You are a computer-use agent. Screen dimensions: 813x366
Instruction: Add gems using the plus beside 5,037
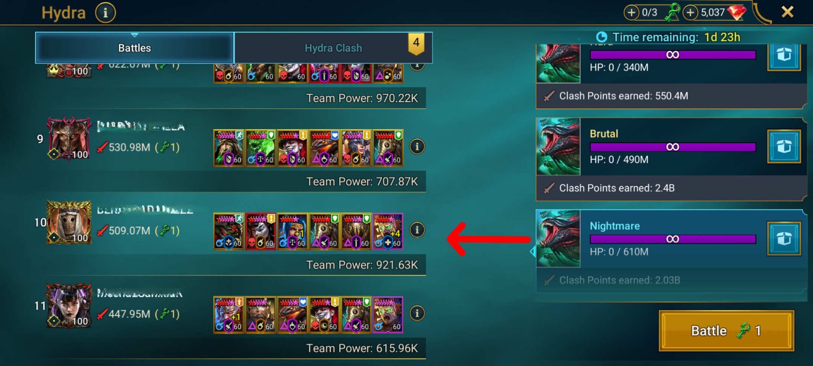pyautogui.click(x=690, y=12)
